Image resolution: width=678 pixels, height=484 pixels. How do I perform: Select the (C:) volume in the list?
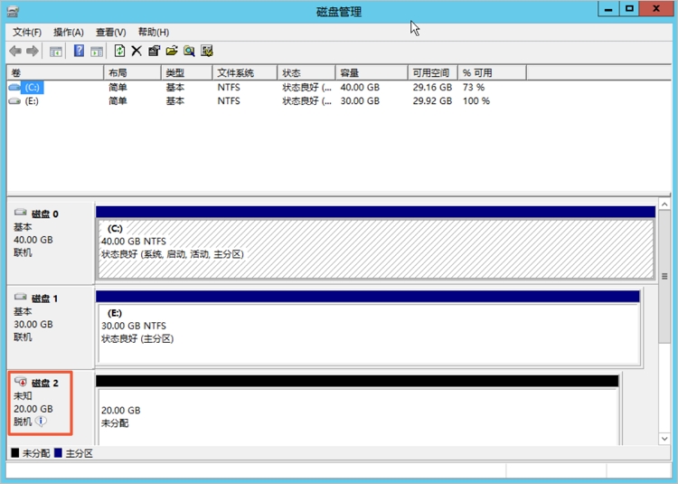(x=33, y=87)
